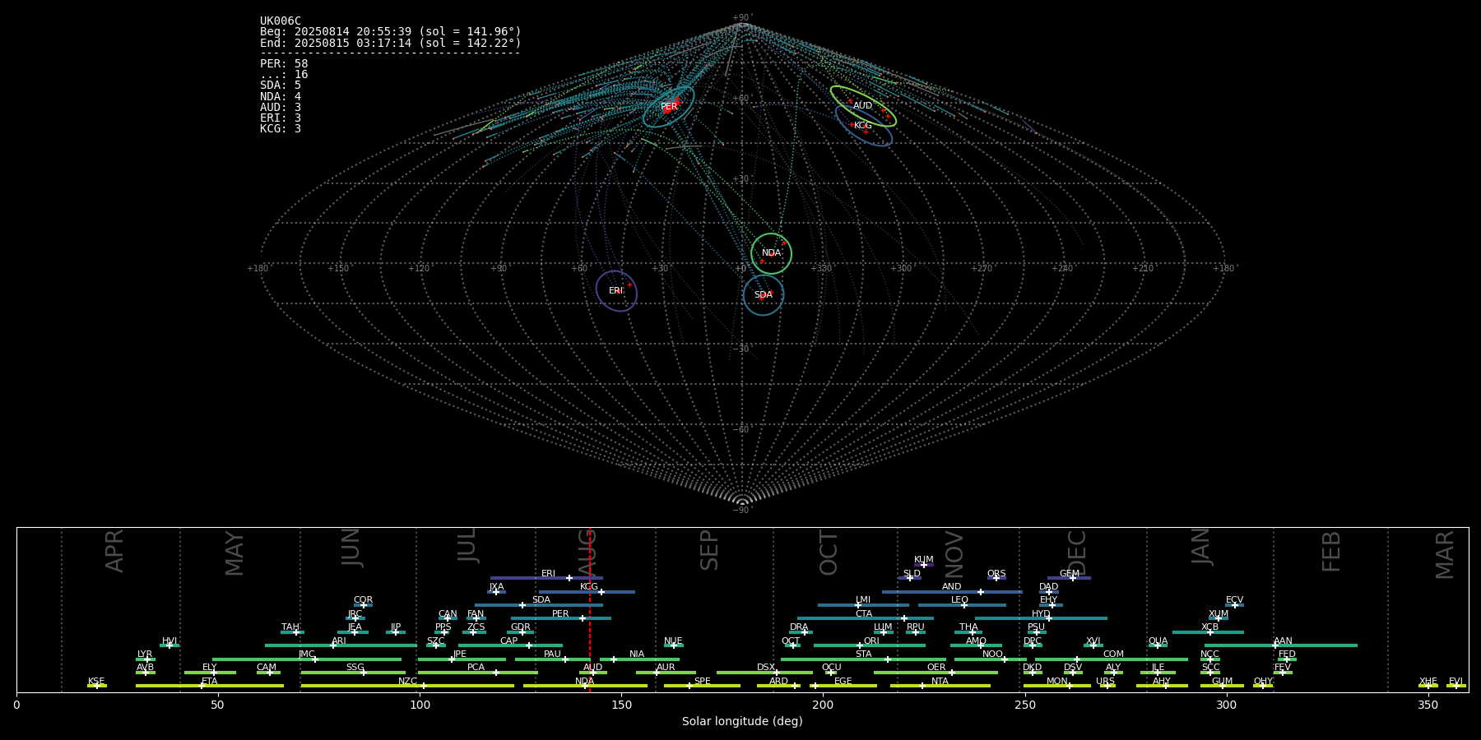This screenshot has height=740, width=1481.
Task: Click the JUN month label
Action: [351, 548]
